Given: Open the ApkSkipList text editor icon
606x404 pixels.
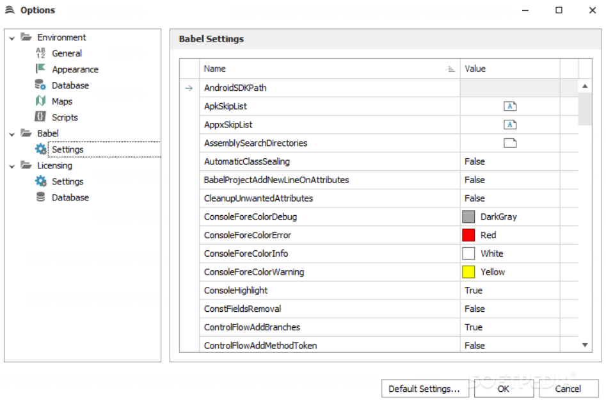Looking at the screenshot, I should [510, 106].
